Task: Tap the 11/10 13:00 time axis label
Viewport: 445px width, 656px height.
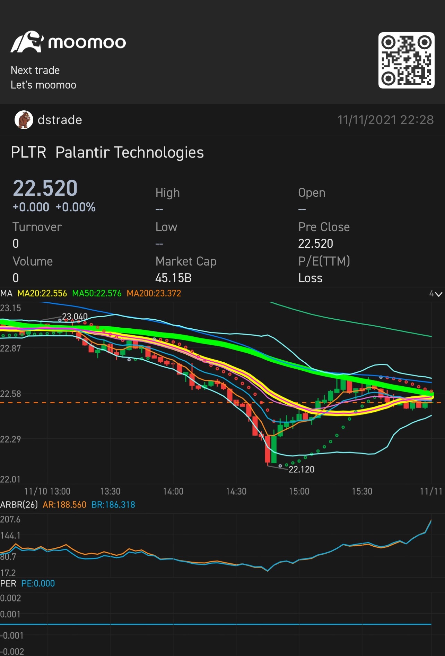Action: coord(47,491)
